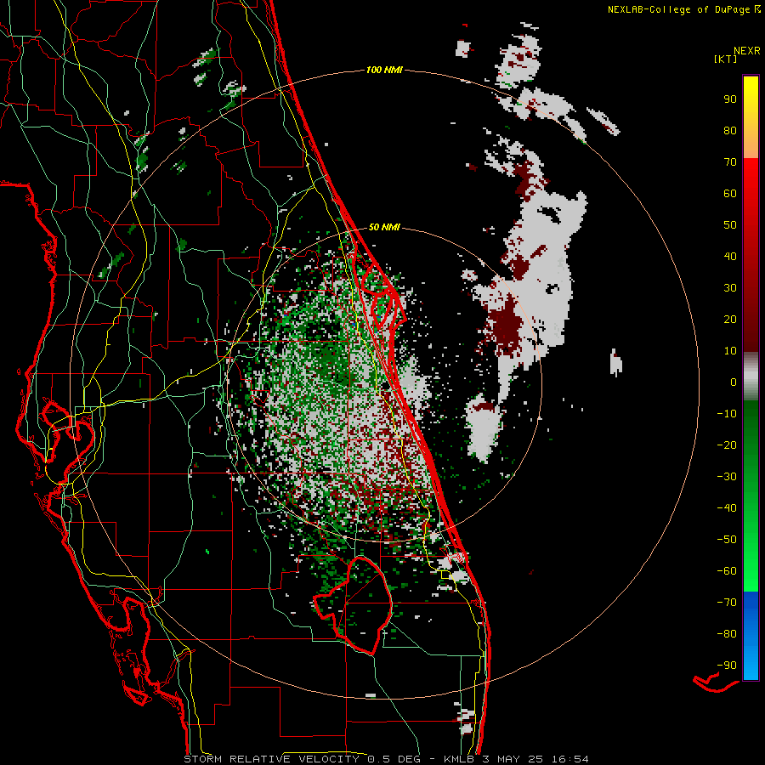765x765 pixels.
Task: Click the -60 value on color scale
Action: click(727, 571)
